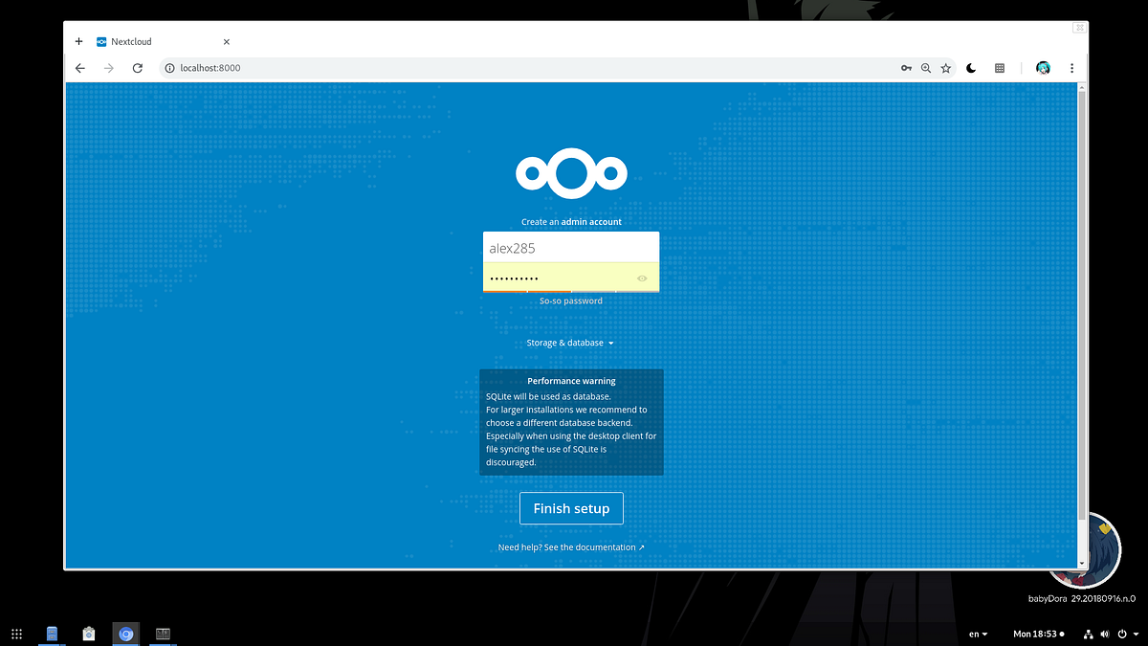Click the So-so password strength meter
1148x646 pixels.
coord(571,292)
